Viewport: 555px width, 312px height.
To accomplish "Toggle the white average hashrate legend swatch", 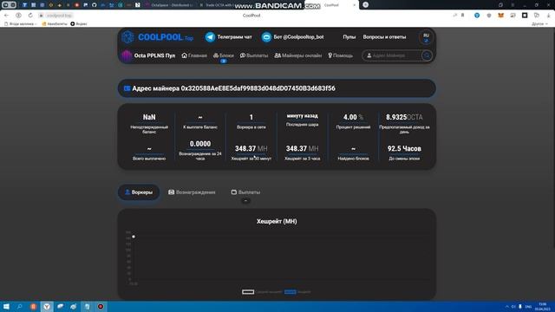I will click(x=248, y=292).
